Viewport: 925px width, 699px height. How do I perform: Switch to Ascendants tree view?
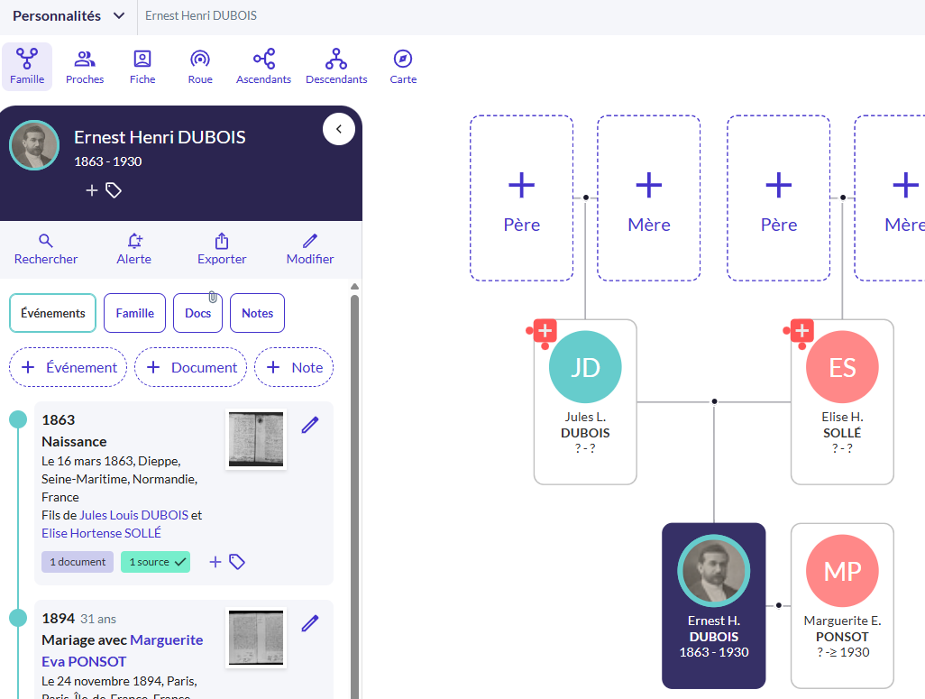[263, 68]
